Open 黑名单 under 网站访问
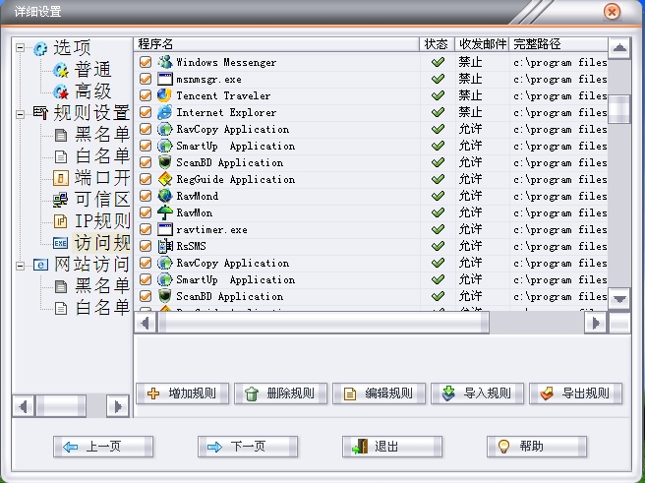645x483 pixels. click(x=102, y=286)
